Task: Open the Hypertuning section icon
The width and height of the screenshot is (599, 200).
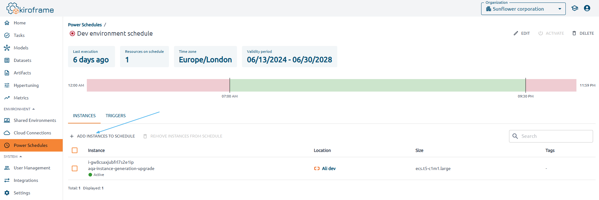Action: [7, 85]
